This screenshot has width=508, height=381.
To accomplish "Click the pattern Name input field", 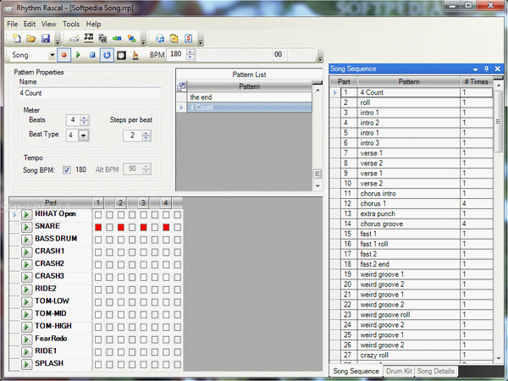I will tap(88, 95).
